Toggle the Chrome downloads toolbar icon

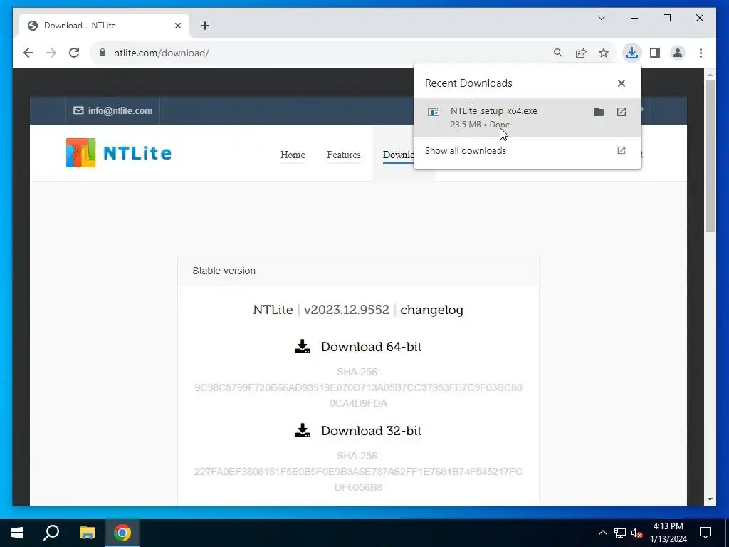tap(632, 53)
